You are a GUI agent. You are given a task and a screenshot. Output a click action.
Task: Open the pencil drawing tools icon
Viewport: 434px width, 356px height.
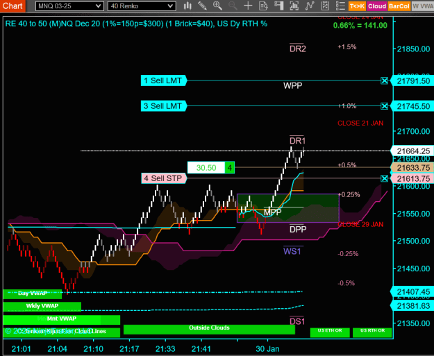[x=202, y=6]
